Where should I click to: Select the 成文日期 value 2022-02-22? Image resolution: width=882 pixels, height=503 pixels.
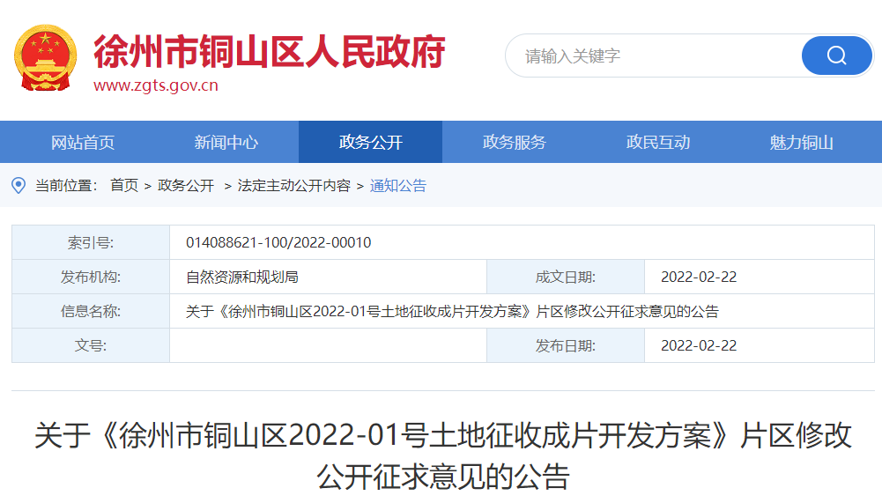699,277
